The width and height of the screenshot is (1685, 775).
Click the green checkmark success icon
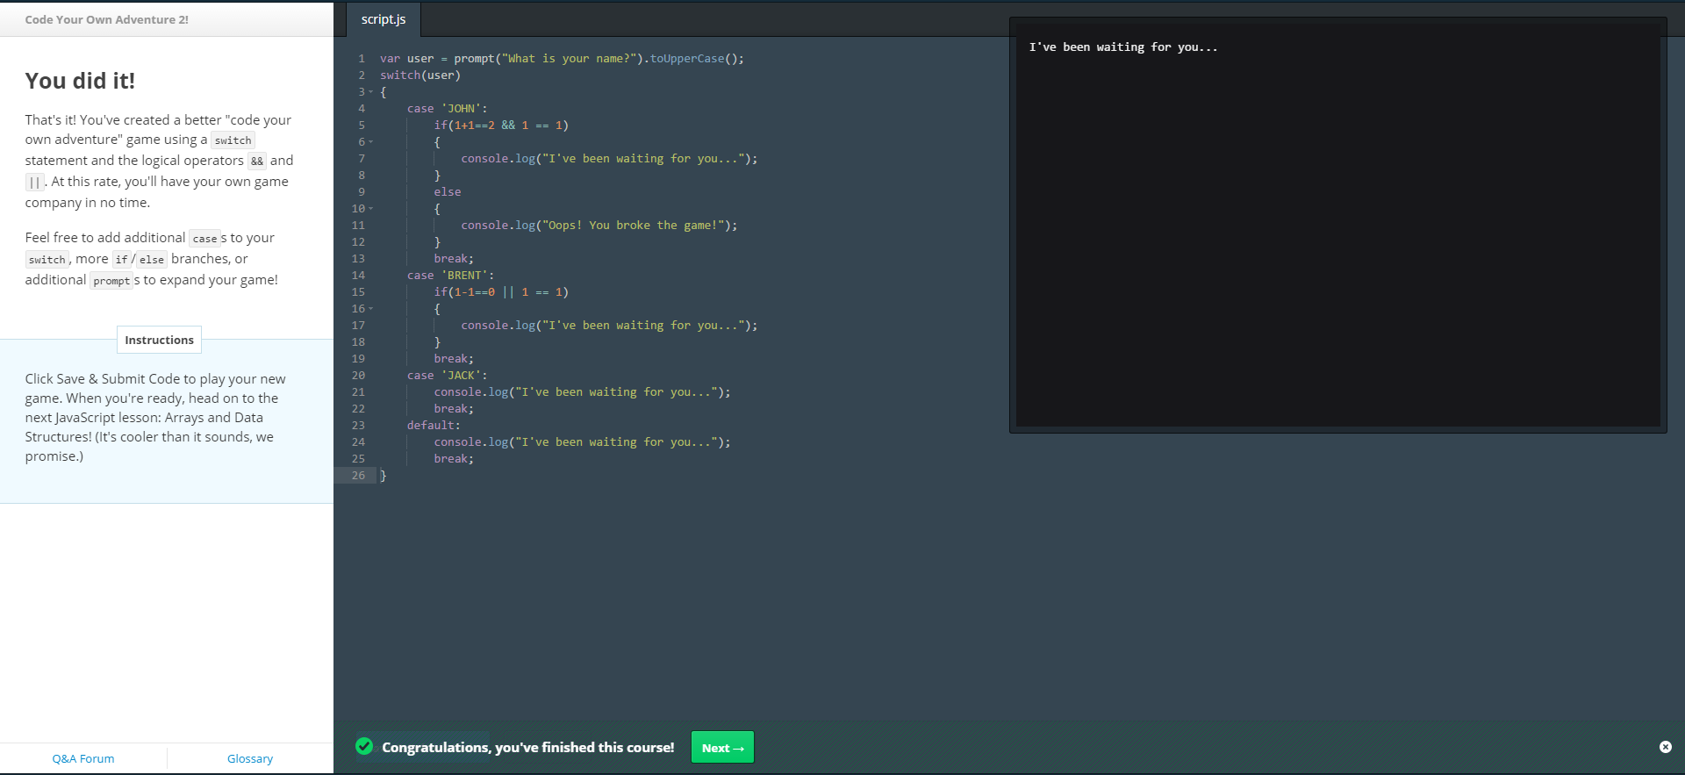point(364,746)
